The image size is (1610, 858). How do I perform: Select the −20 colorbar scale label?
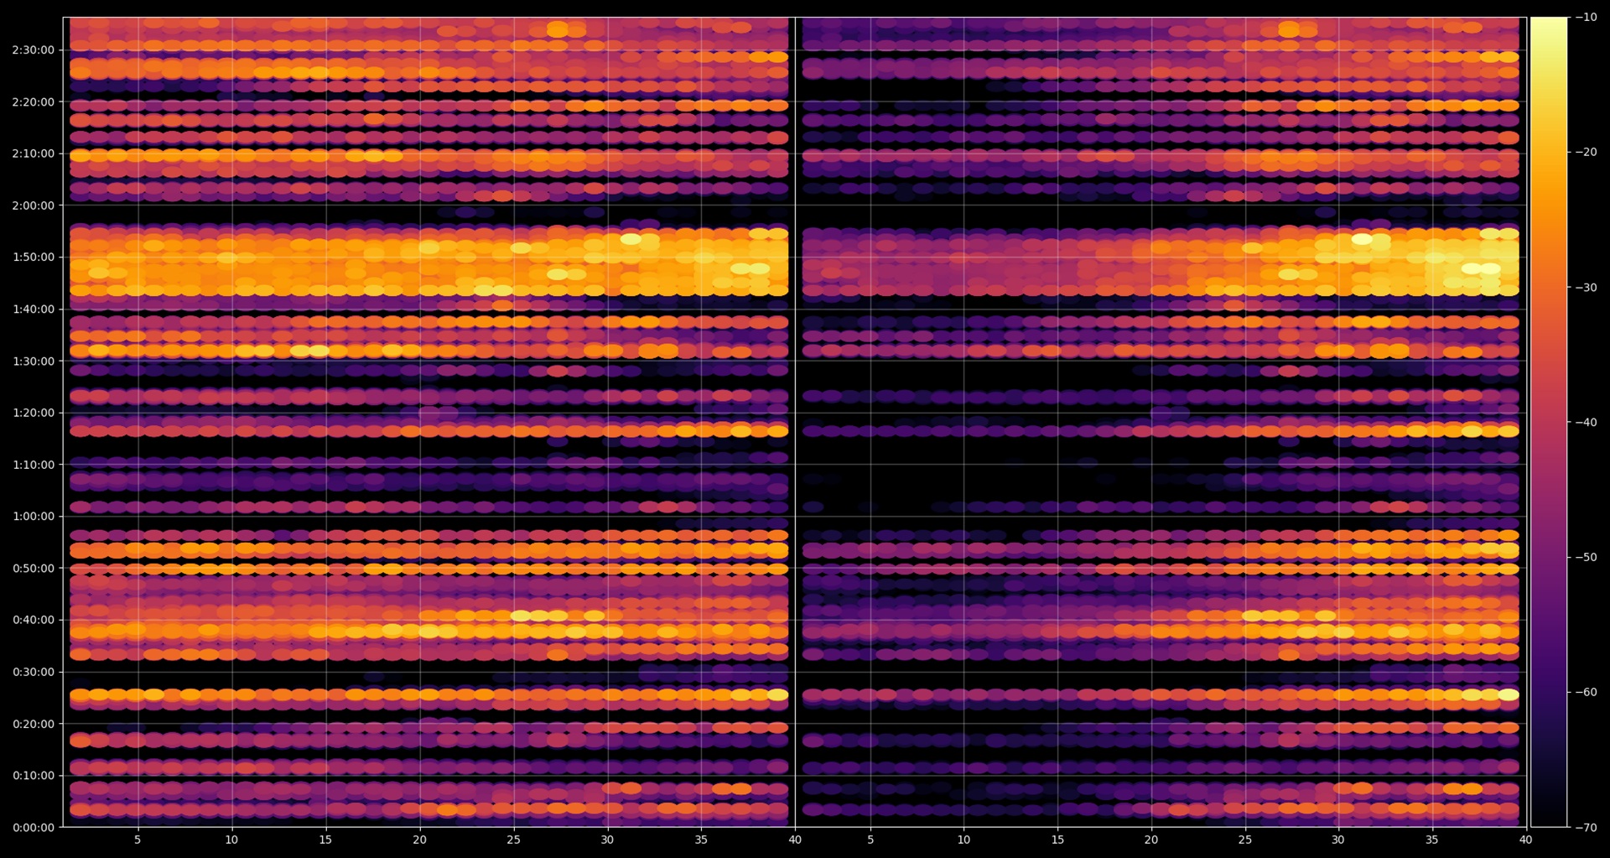pos(1587,152)
